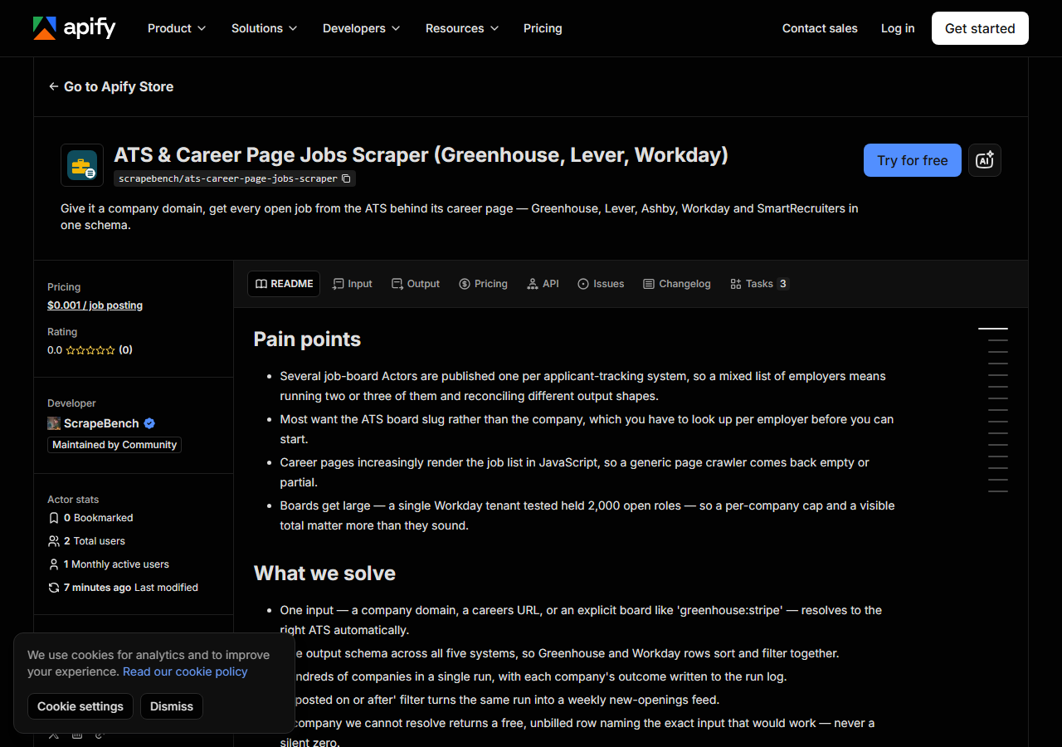Open the AI assistant icon button
1062x747 pixels.
985,160
